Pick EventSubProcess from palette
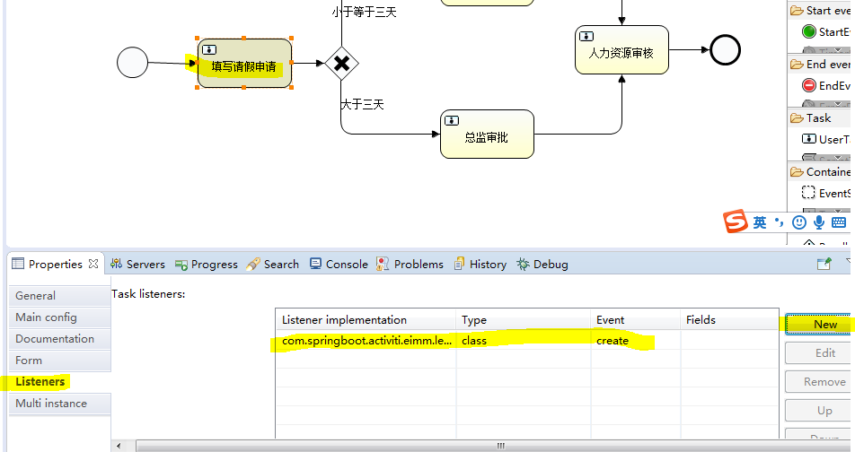The height and width of the screenshot is (452, 855). (826, 194)
